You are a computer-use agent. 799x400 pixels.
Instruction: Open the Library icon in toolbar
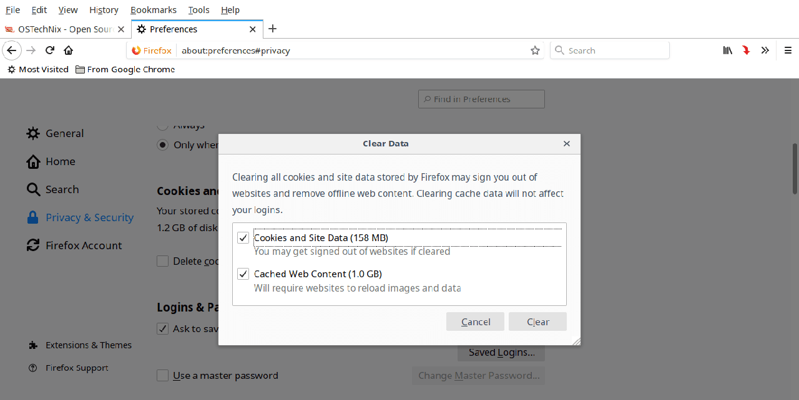(727, 50)
